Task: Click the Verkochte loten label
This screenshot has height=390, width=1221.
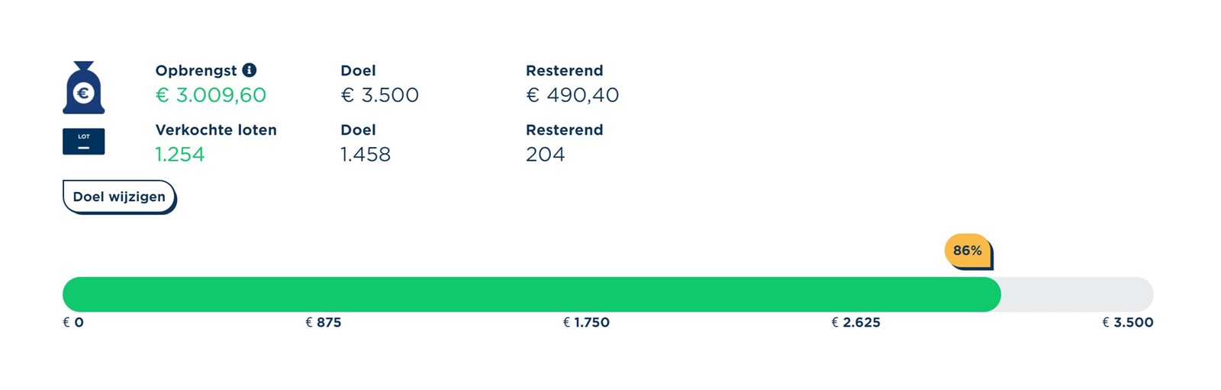Action: click(x=216, y=130)
